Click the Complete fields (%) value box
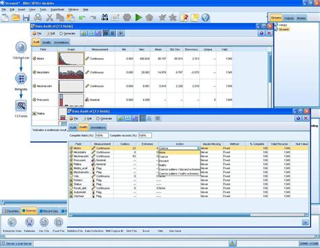The image size is (320, 248). (x=102, y=135)
